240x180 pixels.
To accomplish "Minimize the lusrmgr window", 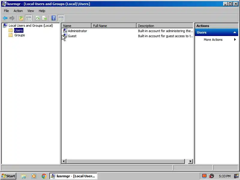I will coord(225,4).
